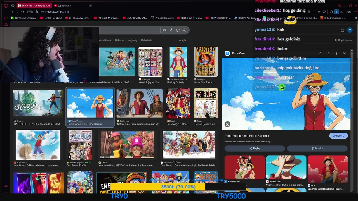Open the Opera tab search magnifier

click(x=340, y=6)
